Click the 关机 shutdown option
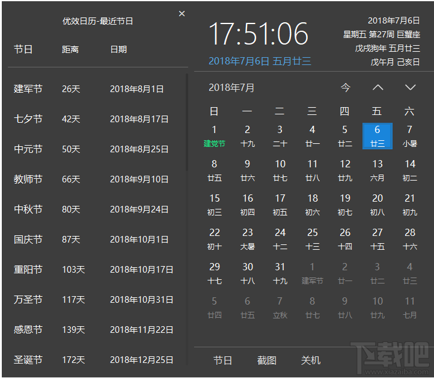 coord(311,361)
